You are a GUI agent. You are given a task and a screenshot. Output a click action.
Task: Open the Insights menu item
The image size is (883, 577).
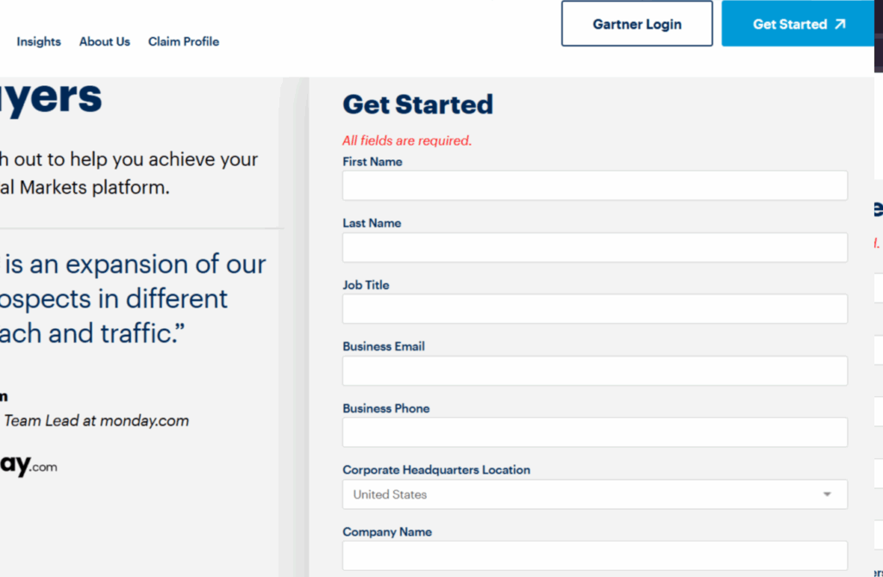coord(39,41)
